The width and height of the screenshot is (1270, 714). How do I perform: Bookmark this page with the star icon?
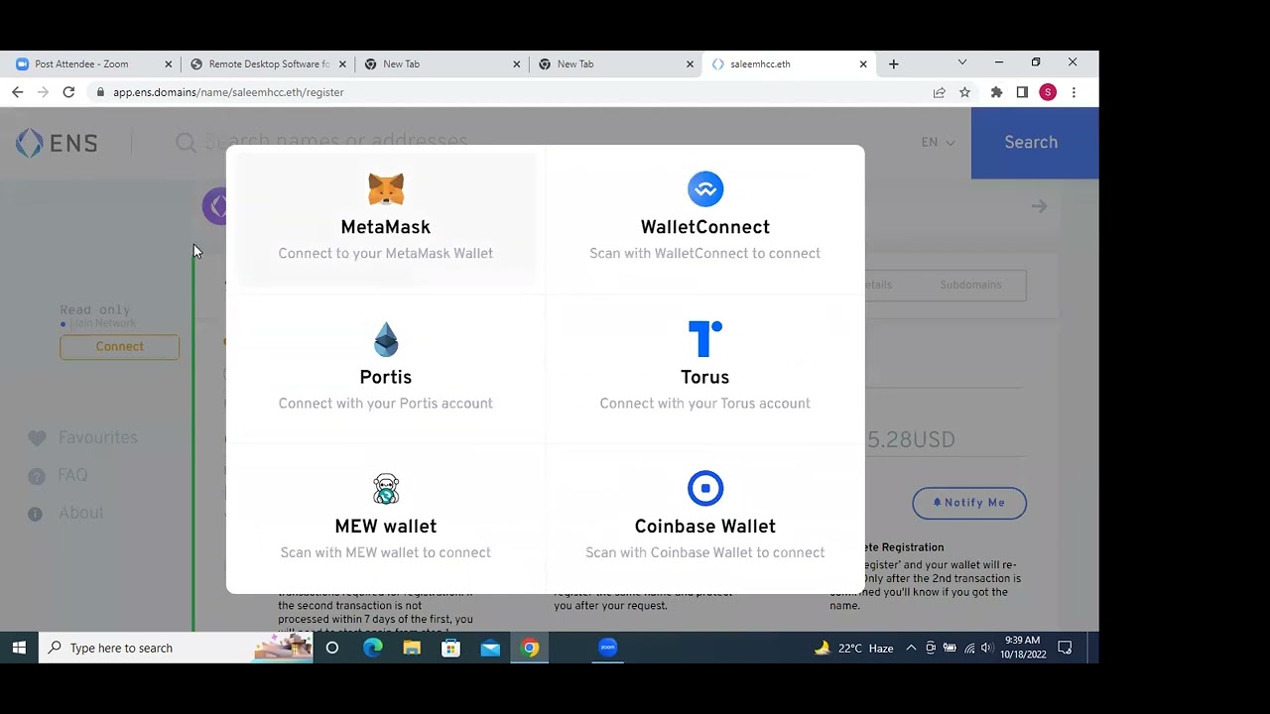964,92
